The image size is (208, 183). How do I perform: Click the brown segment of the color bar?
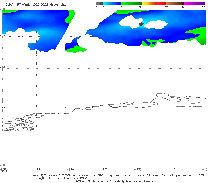175,3
